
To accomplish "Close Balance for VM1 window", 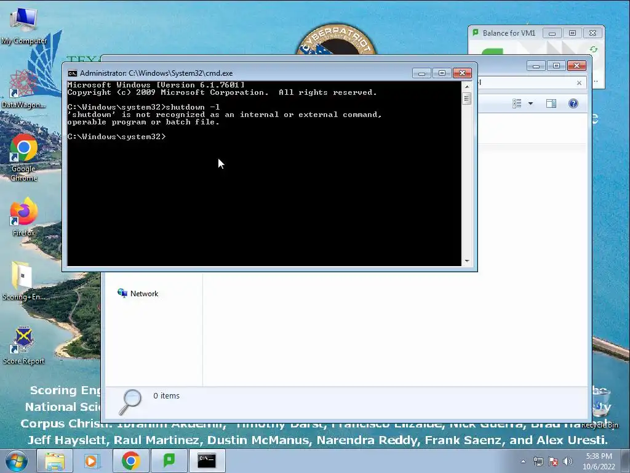I will pyautogui.click(x=592, y=33).
